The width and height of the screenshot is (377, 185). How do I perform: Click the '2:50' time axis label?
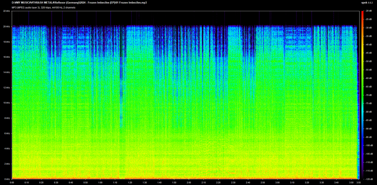tap(262, 182)
